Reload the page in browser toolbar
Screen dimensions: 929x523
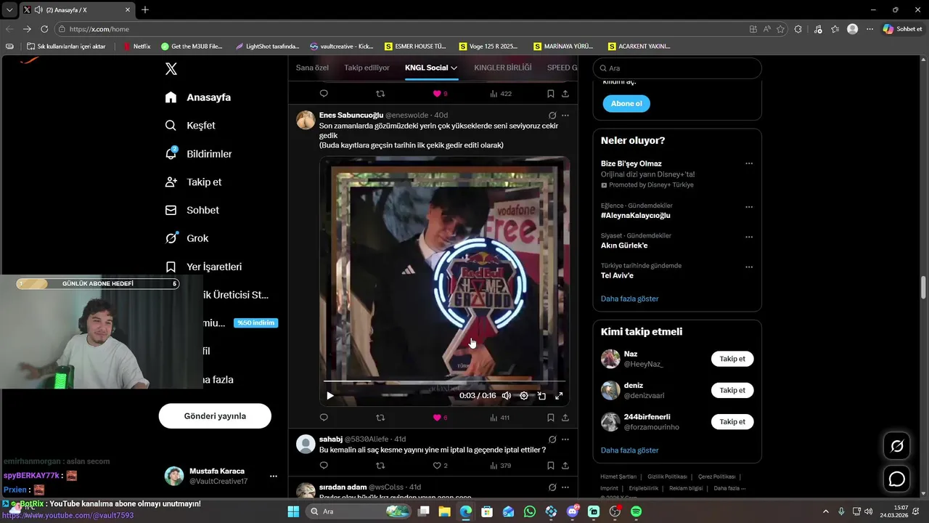coord(44,29)
